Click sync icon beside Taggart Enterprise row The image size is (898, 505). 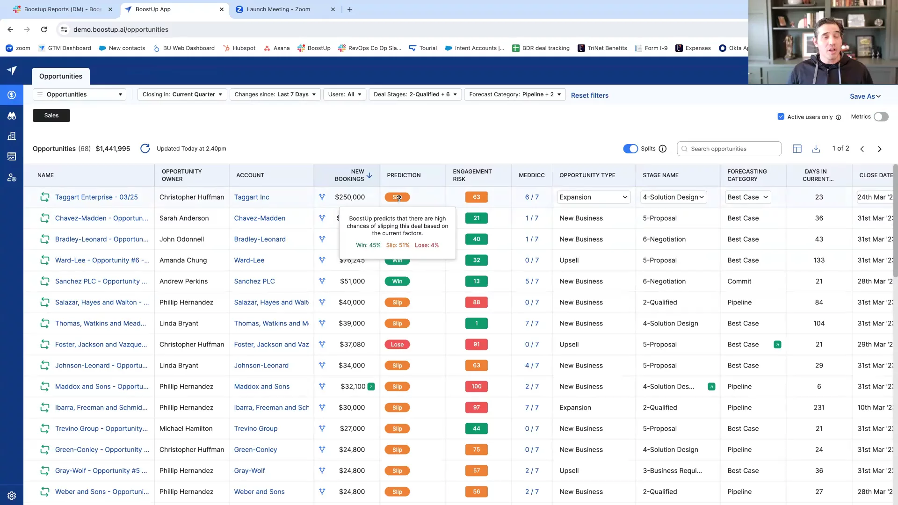tap(45, 197)
